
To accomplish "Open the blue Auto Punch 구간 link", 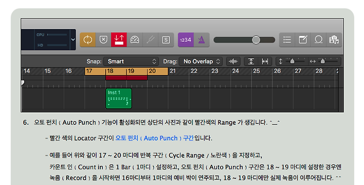I will pos(154,138).
